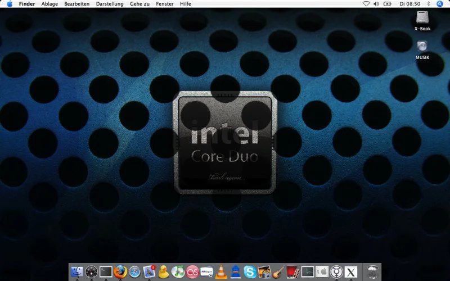Open System Preferences Apple icon
Image resolution: width=450 pixels, height=281 pixels.
322,272
